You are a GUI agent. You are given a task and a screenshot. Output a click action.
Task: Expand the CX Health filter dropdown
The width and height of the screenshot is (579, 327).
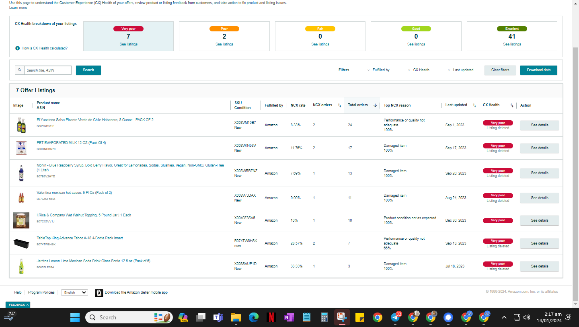point(419,70)
